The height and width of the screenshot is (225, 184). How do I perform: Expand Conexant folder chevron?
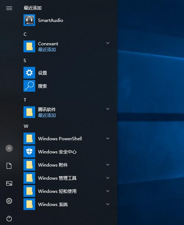click(108, 43)
